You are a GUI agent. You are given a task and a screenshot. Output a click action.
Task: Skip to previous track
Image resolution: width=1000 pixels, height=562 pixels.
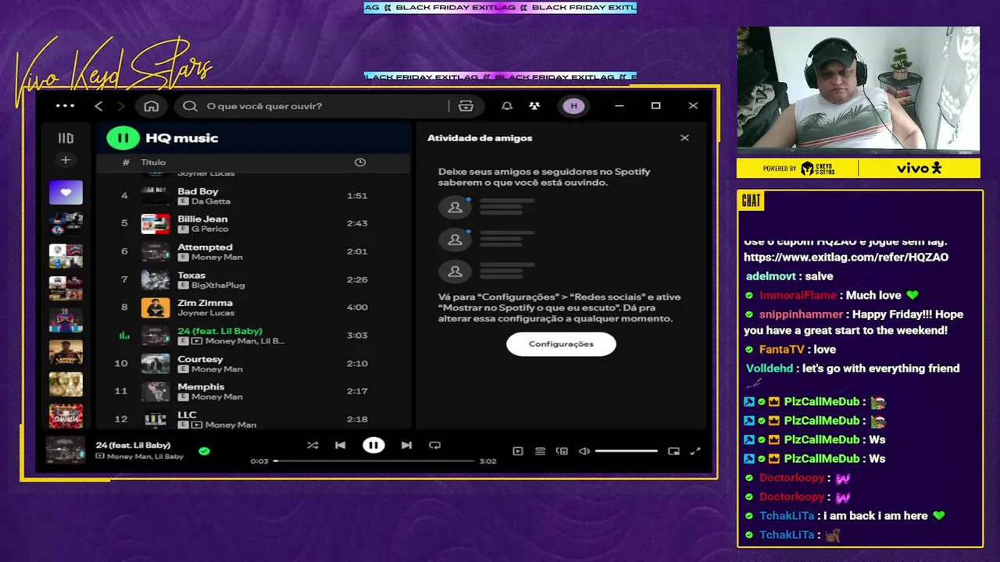(x=341, y=446)
